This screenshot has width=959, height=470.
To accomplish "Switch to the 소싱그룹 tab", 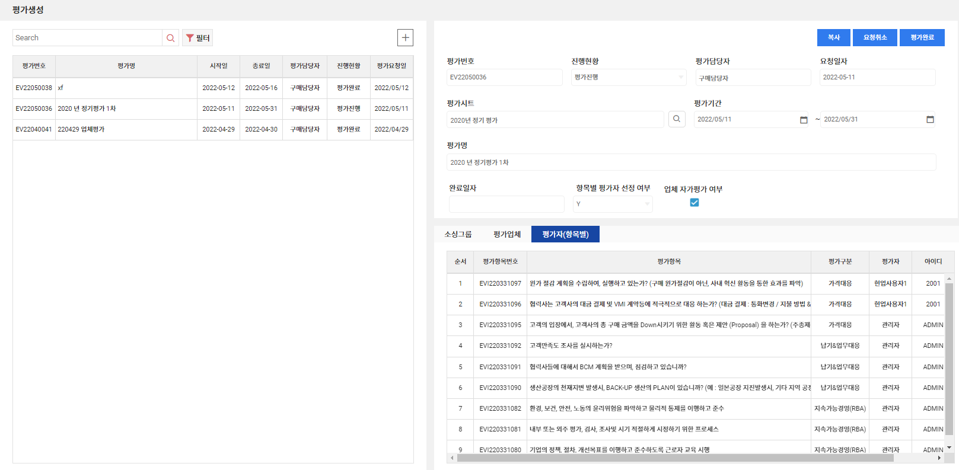I will tap(458, 234).
